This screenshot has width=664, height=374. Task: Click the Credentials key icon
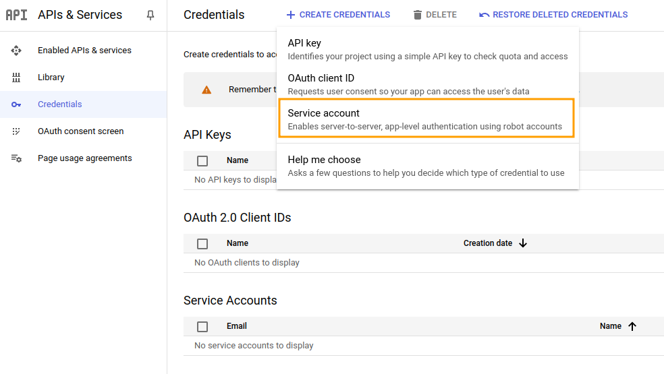[16, 104]
